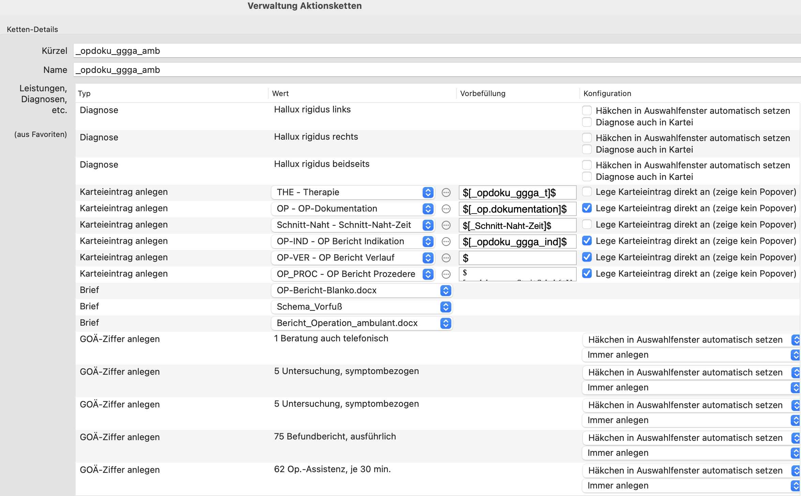
Task: Click the $[_opdoku_ggga_ind]$ Vorbefüllung field
Action: 517,242
